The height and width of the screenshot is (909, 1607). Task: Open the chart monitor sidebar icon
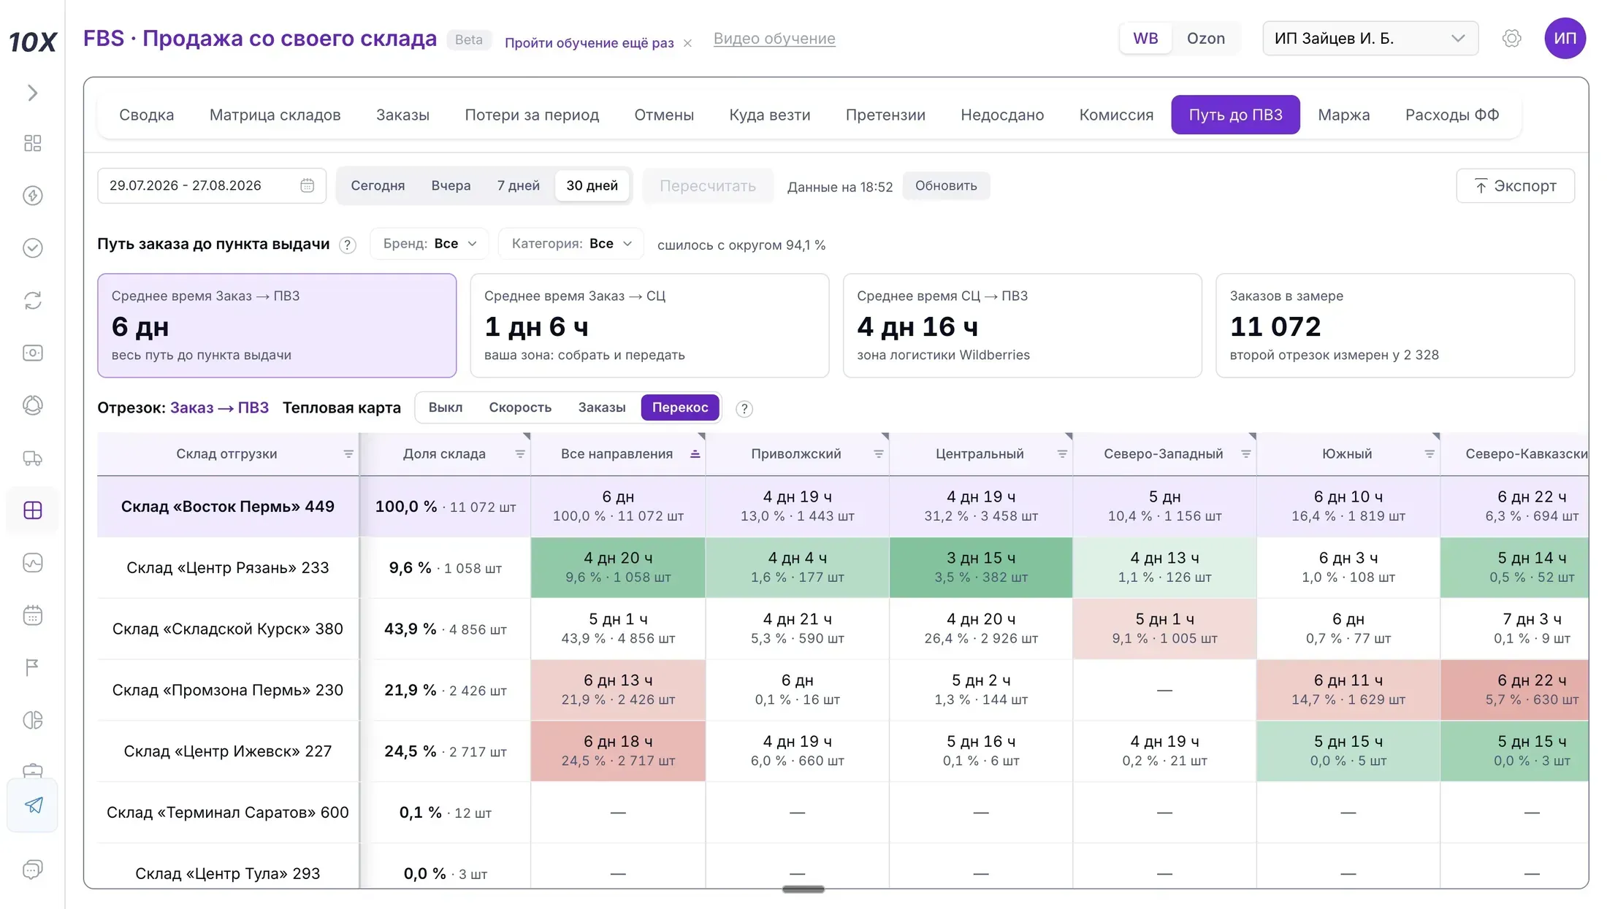[32, 563]
